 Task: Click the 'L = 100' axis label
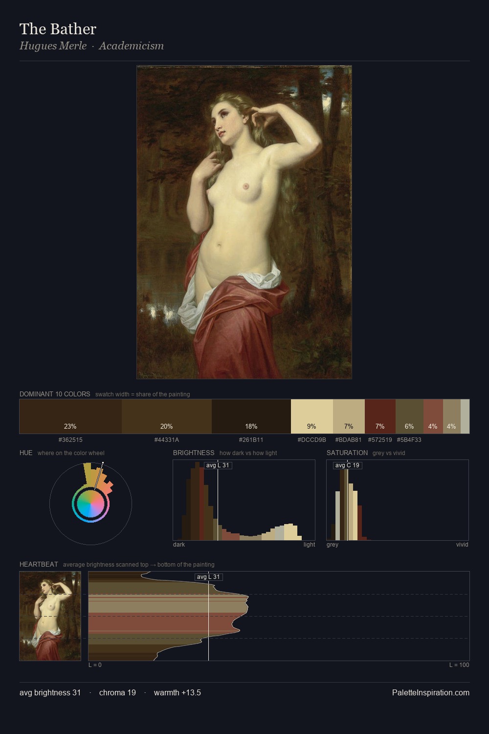pyautogui.click(x=459, y=665)
